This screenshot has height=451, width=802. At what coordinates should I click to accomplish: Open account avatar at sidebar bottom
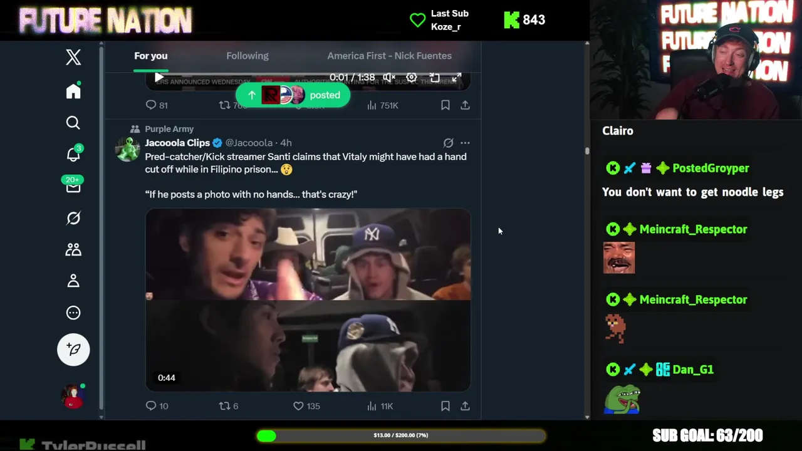[x=72, y=397]
